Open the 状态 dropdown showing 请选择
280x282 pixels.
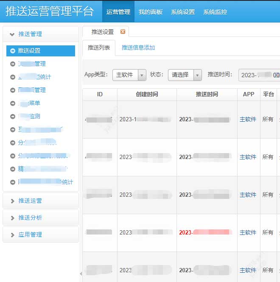(x=185, y=75)
